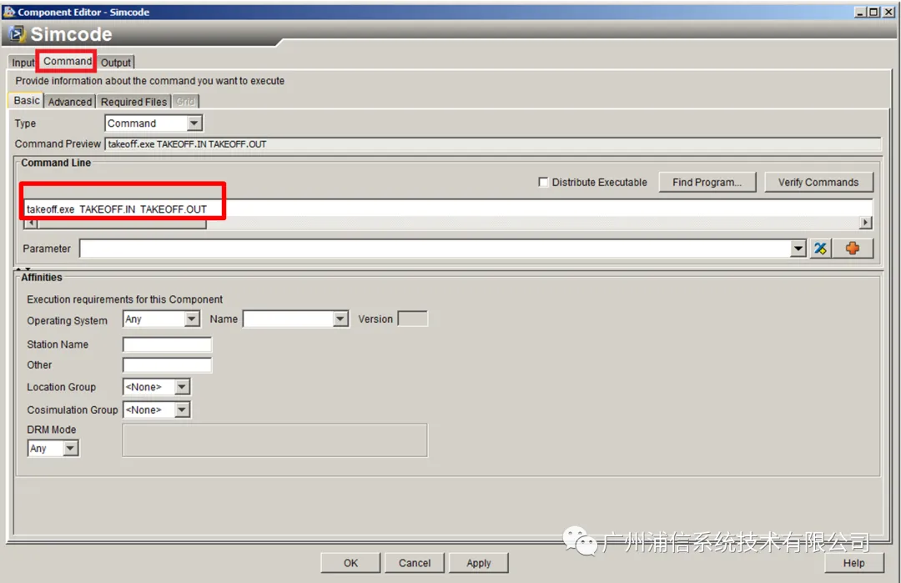The height and width of the screenshot is (583, 901).
Task: Open the Required Files sub-tab
Action: click(x=133, y=102)
